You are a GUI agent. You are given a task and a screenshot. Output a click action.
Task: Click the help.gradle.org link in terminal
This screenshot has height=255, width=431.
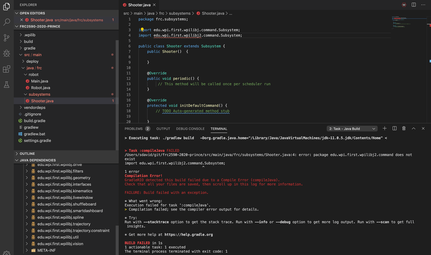click(x=188, y=234)
